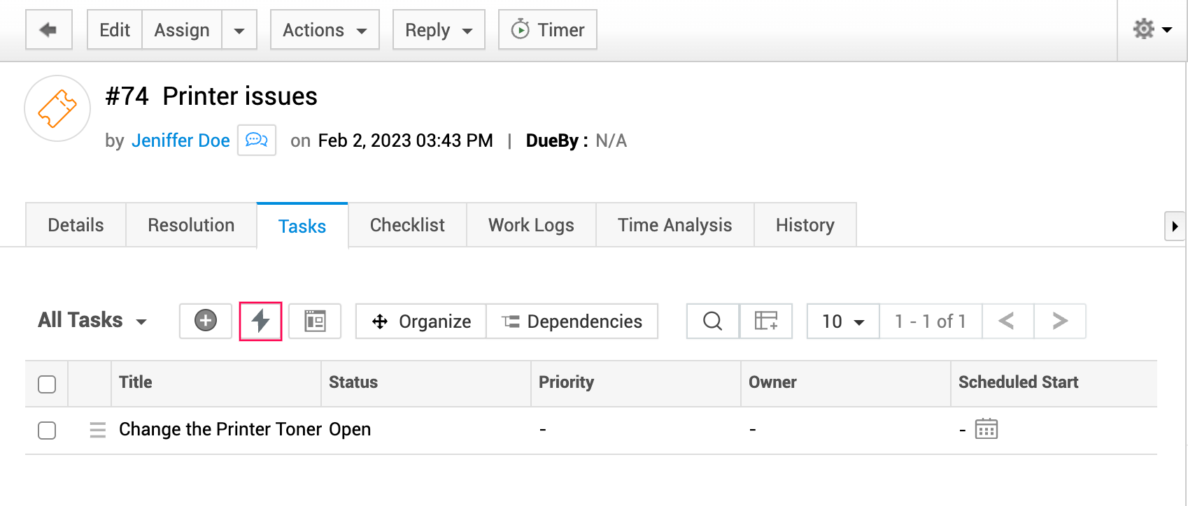Go to next page of tasks
1188x506 pixels.
pyautogui.click(x=1060, y=321)
